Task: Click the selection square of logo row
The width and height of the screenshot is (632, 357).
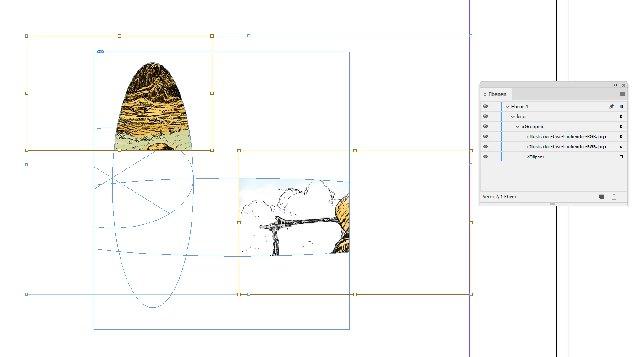Action: [x=621, y=117]
